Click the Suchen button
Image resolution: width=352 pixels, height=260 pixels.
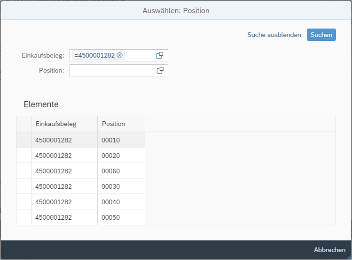tap(321, 35)
